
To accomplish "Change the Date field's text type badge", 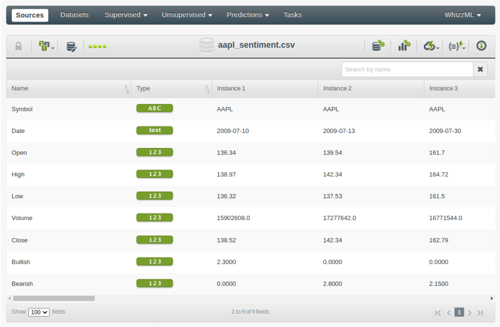I will (154, 131).
